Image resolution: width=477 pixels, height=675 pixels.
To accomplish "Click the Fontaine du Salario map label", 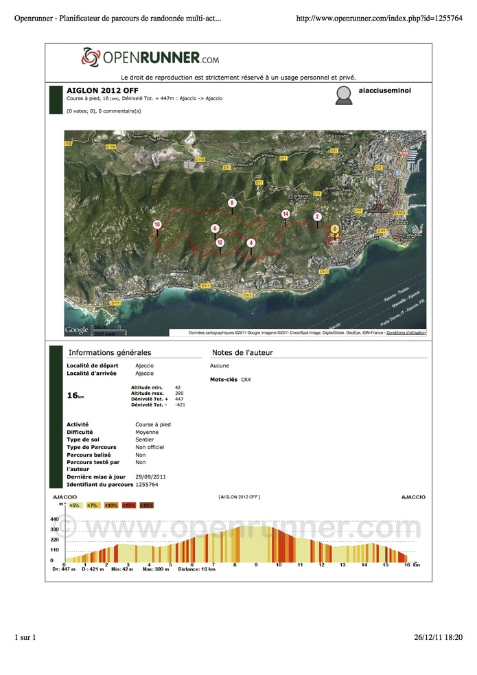I will click(299, 198).
